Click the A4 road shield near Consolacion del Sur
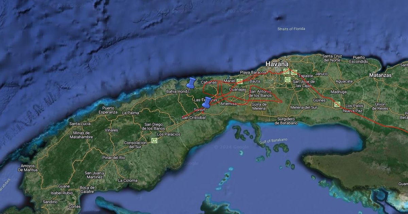408x214 pixels. pos(154,140)
